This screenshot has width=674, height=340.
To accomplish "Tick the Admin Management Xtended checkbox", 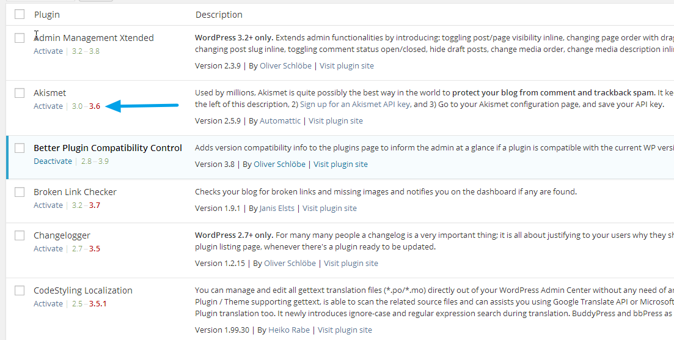I will click(20, 38).
